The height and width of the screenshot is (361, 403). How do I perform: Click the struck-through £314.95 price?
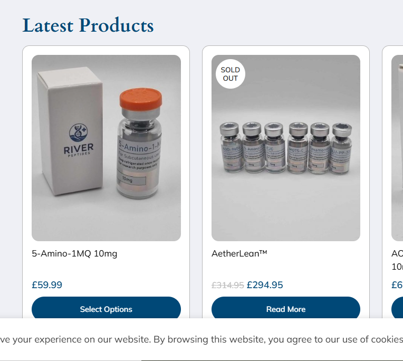click(x=228, y=285)
